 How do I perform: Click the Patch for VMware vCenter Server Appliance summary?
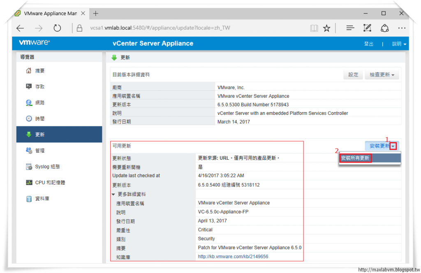pos(250,248)
